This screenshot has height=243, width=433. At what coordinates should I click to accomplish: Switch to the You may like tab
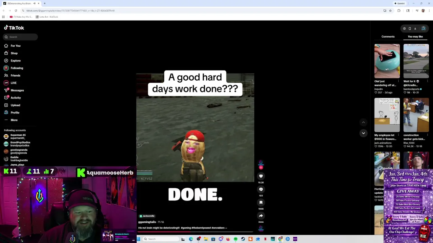[415, 36]
